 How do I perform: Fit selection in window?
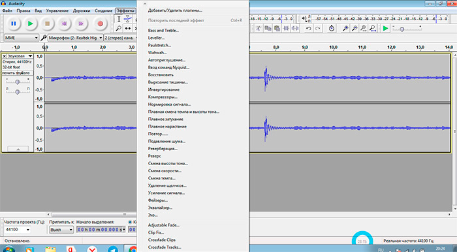click(364, 28)
